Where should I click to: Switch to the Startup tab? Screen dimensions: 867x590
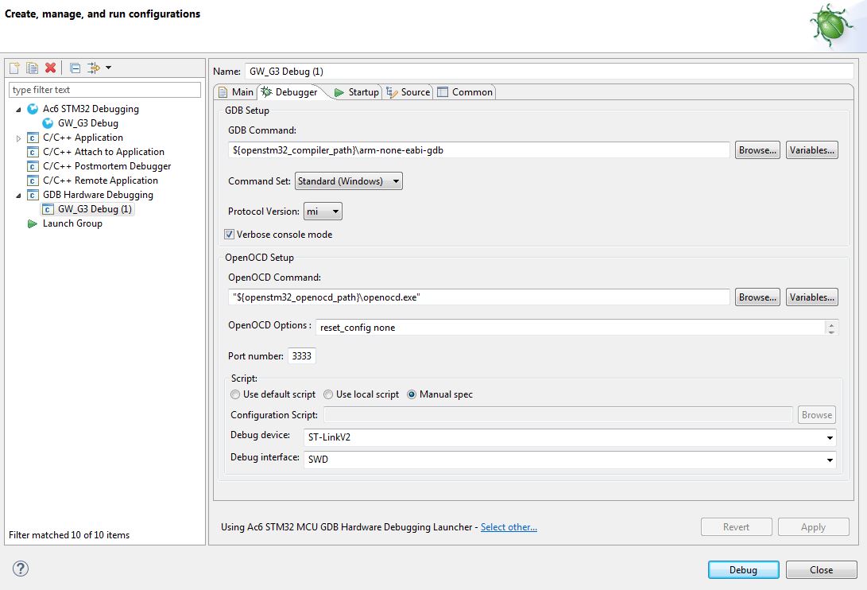[x=356, y=92]
